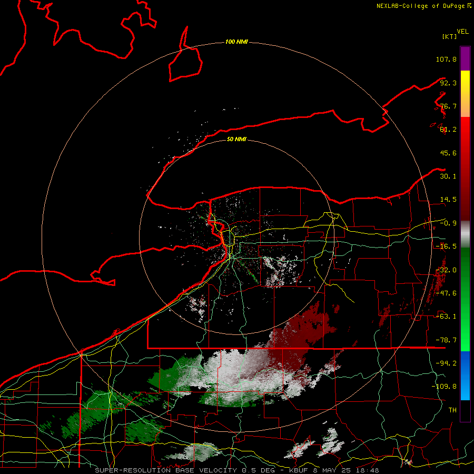Click the VEL legend title
474x474 pixels.
coord(462,32)
